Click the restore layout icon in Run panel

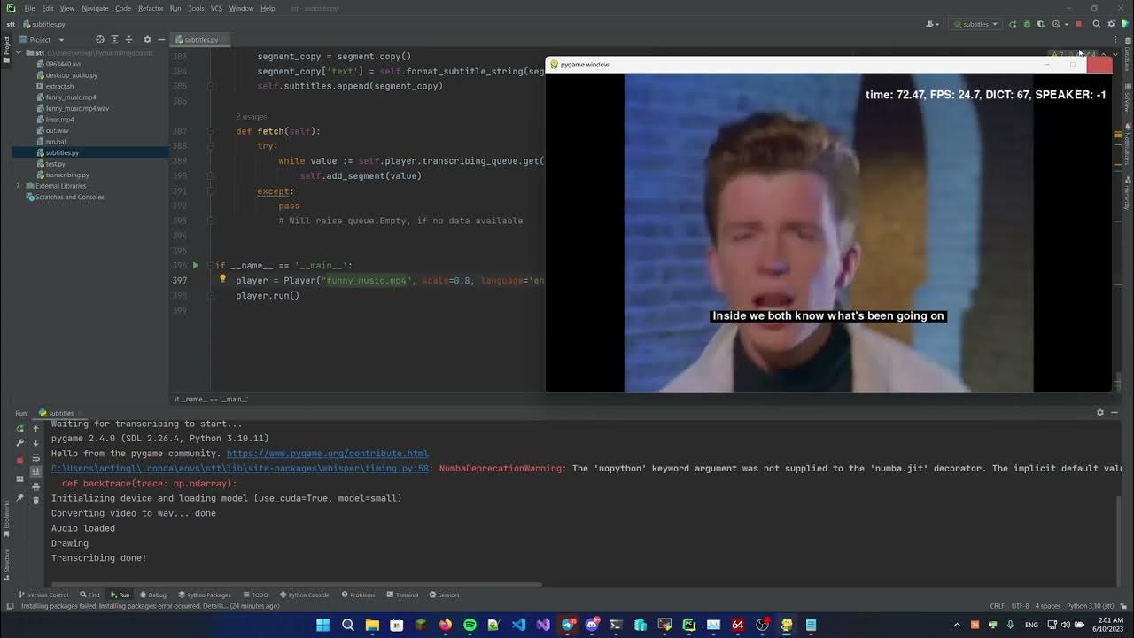pos(19,479)
